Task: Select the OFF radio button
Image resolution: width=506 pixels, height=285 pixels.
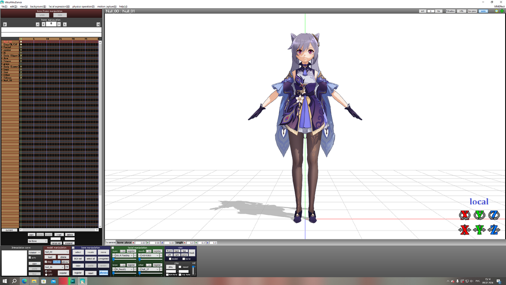Action: (x=46, y=274)
